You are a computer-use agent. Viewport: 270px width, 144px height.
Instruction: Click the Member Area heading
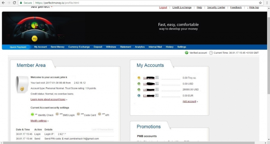pyautogui.click(x=31, y=65)
